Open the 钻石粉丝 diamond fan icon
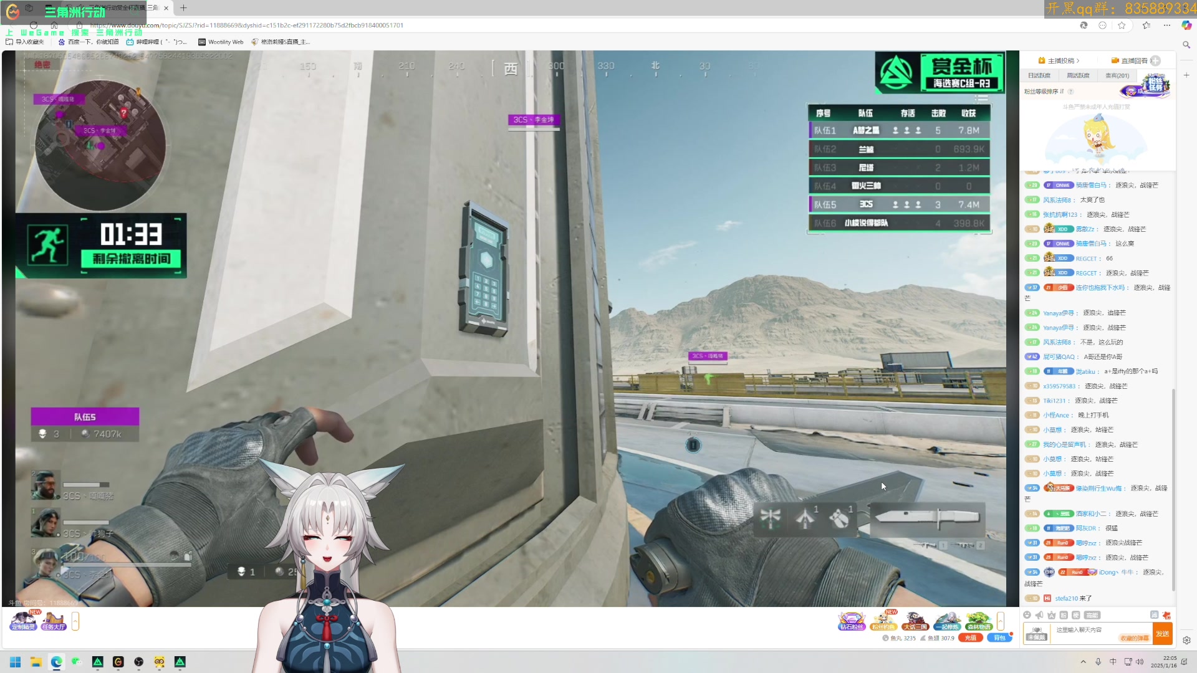The image size is (1197, 673). (x=852, y=621)
